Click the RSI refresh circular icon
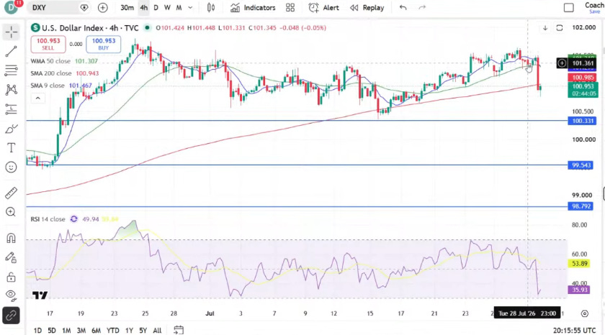605x335 pixels. [73, 219]
